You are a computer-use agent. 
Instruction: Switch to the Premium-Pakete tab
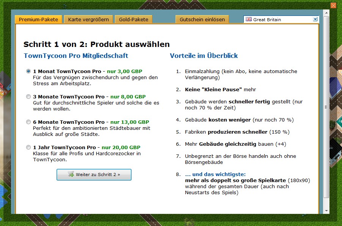click(38, 19)
